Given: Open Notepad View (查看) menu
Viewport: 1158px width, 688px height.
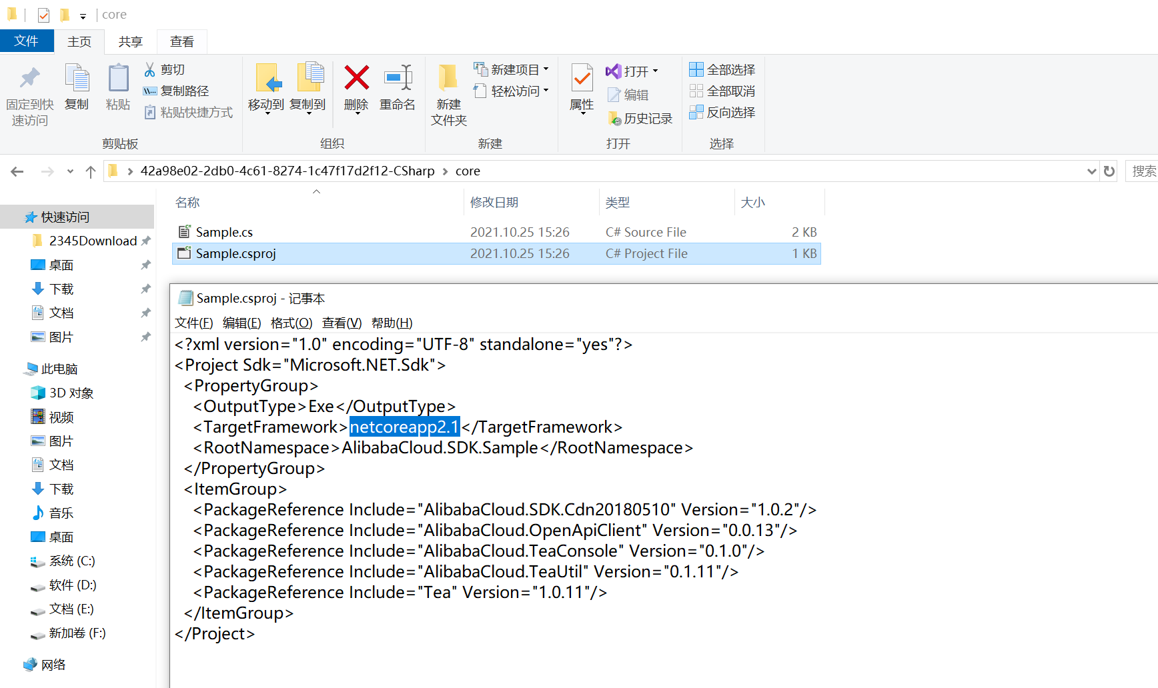Looking at the screenshot, I should coord(342,323).
